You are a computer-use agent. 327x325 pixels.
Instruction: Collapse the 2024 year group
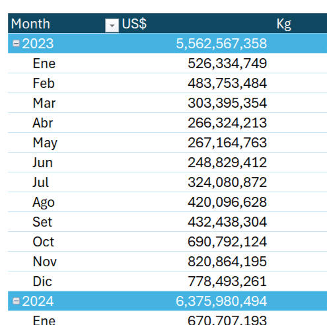16,301
